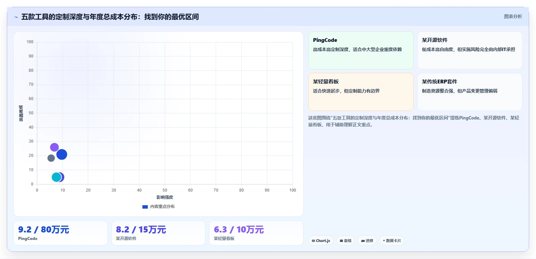Click the 数据卡片 tag sparkle icon
Viewport: 536px width, 259px height.
click(384, 241)
